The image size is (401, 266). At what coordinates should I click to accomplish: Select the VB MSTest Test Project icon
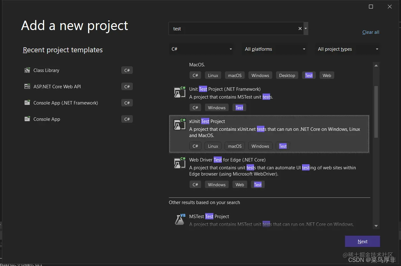pos(180,219)
